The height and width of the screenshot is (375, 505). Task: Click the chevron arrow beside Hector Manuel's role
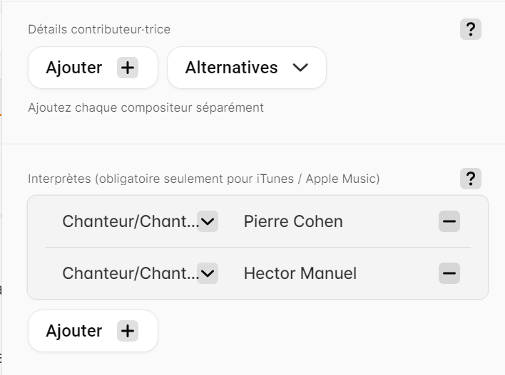(x=208, y=273)
